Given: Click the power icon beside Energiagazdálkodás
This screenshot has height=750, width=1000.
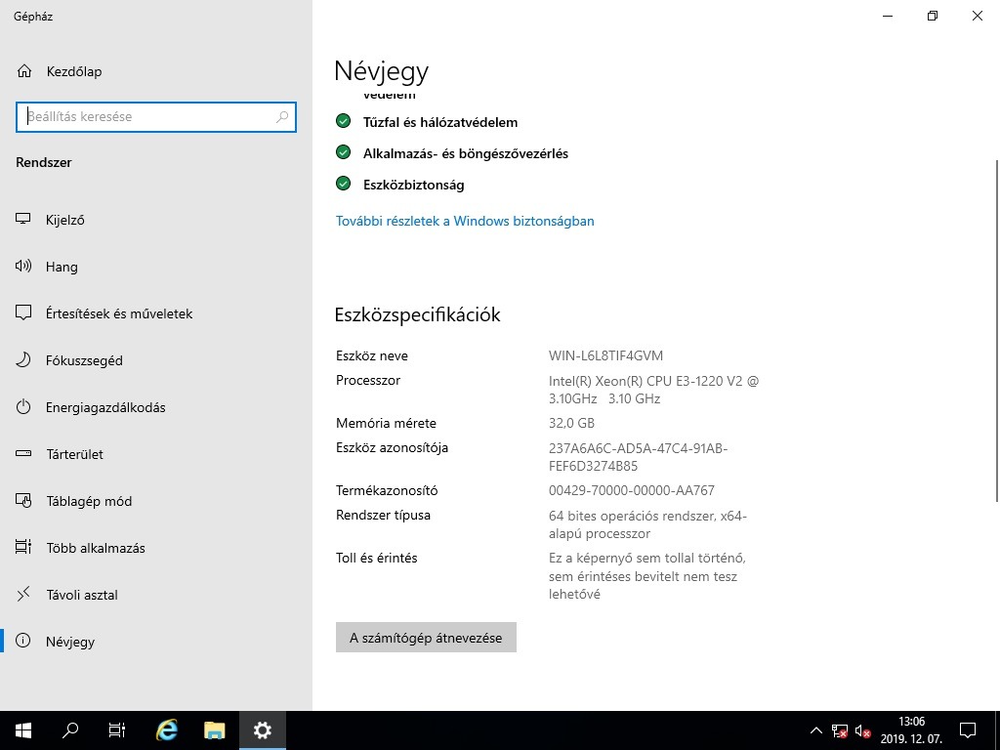Looking at the screenshot, I should [x=23, y=407].
